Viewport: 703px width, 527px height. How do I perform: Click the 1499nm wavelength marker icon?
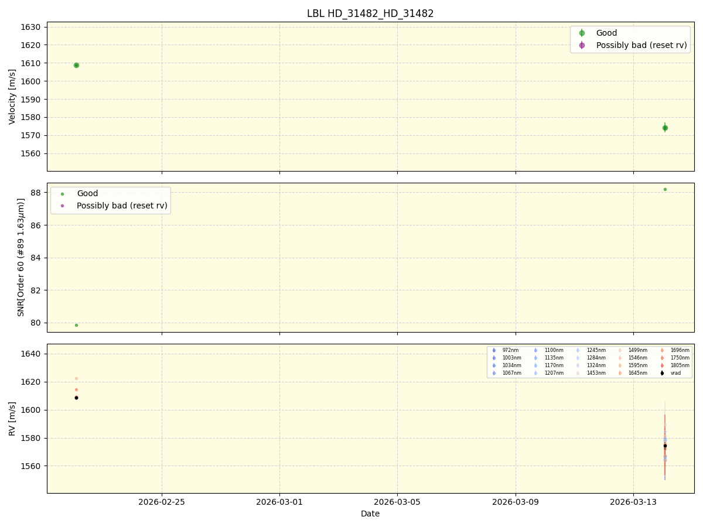click(x=620, y=350)
